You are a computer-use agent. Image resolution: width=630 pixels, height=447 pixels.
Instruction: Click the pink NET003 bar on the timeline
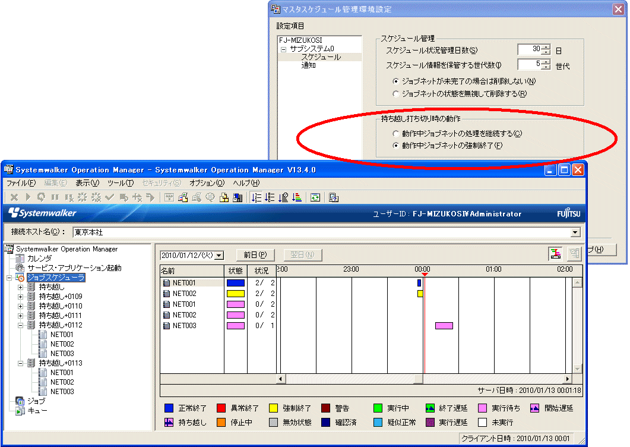[x=444, y=326]
